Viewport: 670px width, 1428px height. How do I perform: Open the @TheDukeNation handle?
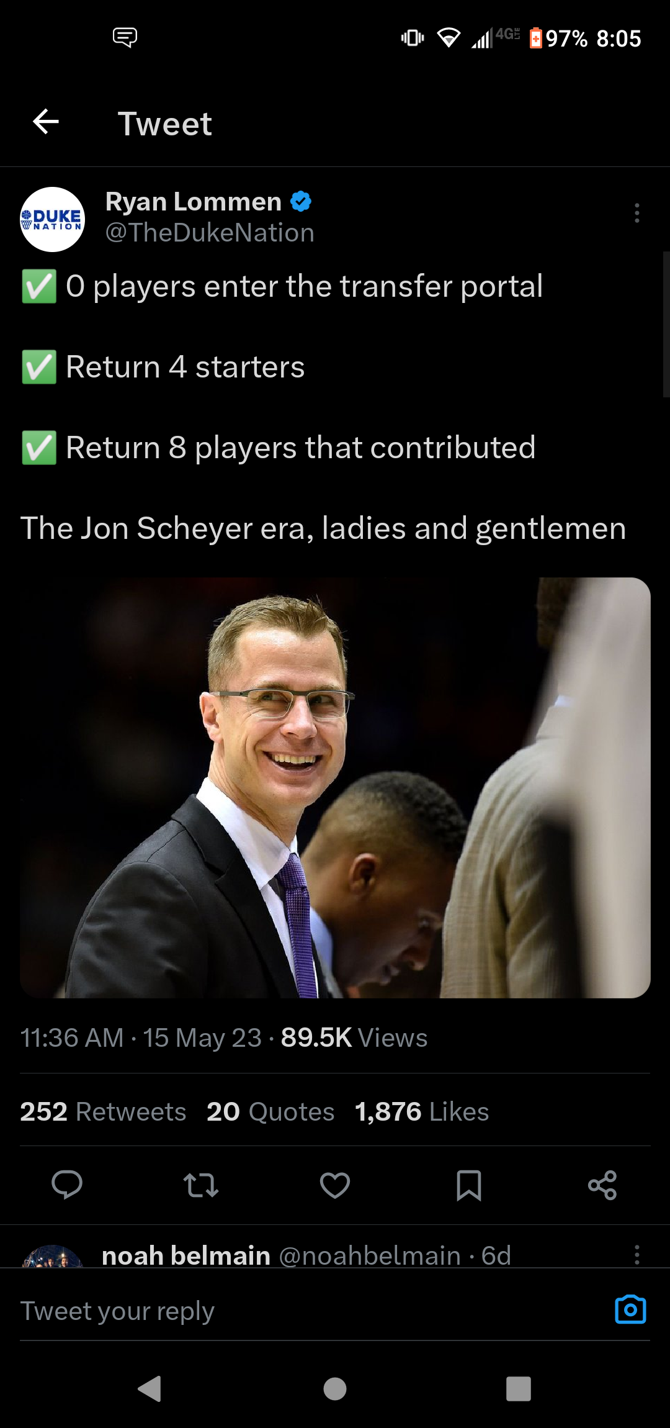click(210, 233)
